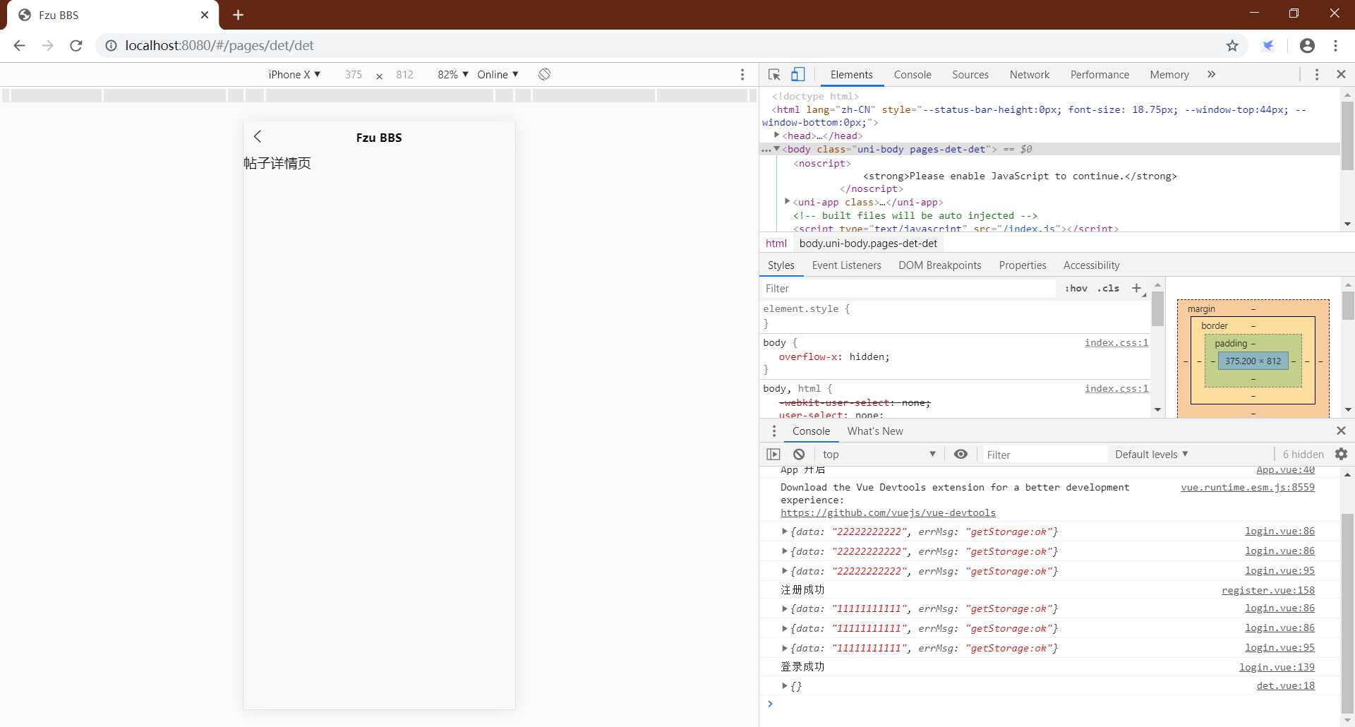Select the Event Listeners pane

(x=846, y=265)
